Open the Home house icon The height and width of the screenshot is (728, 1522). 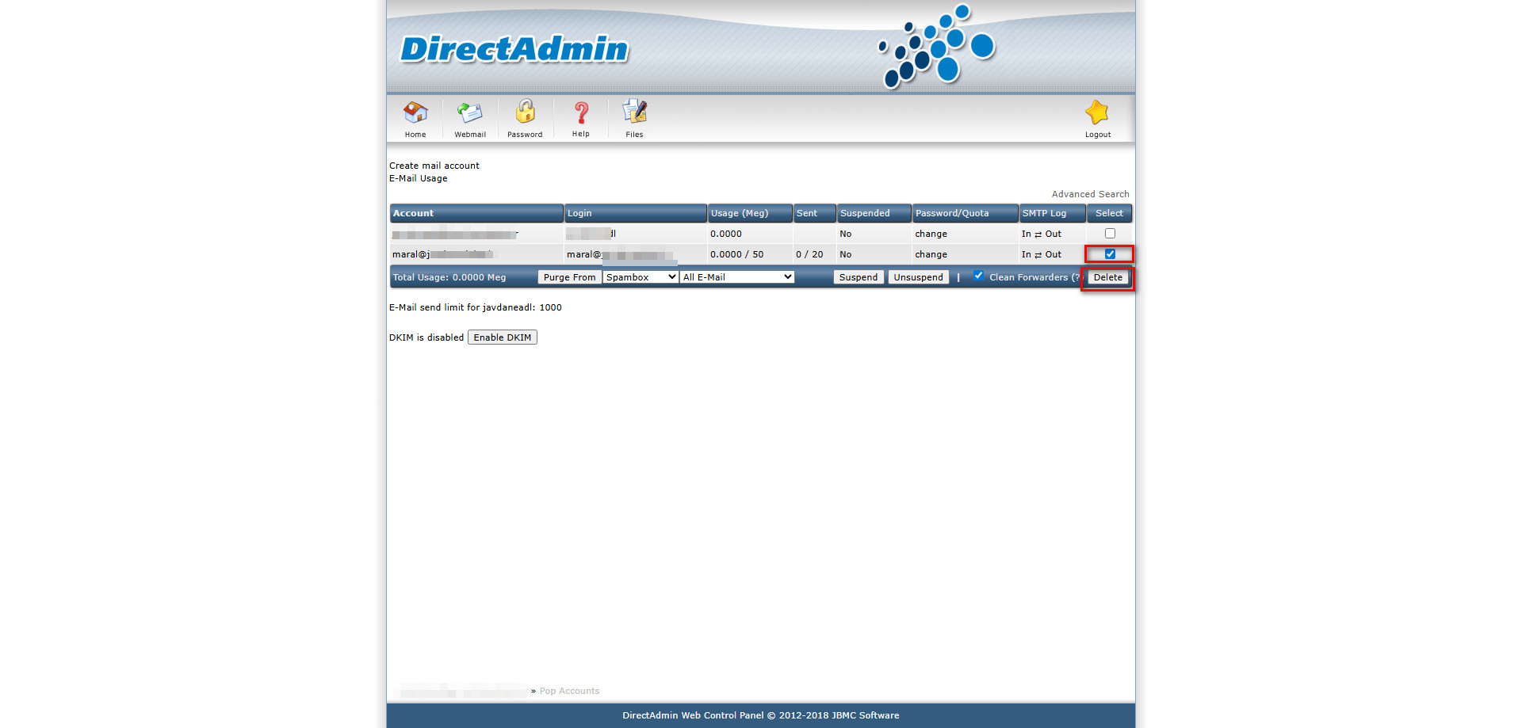click(415, 113)
